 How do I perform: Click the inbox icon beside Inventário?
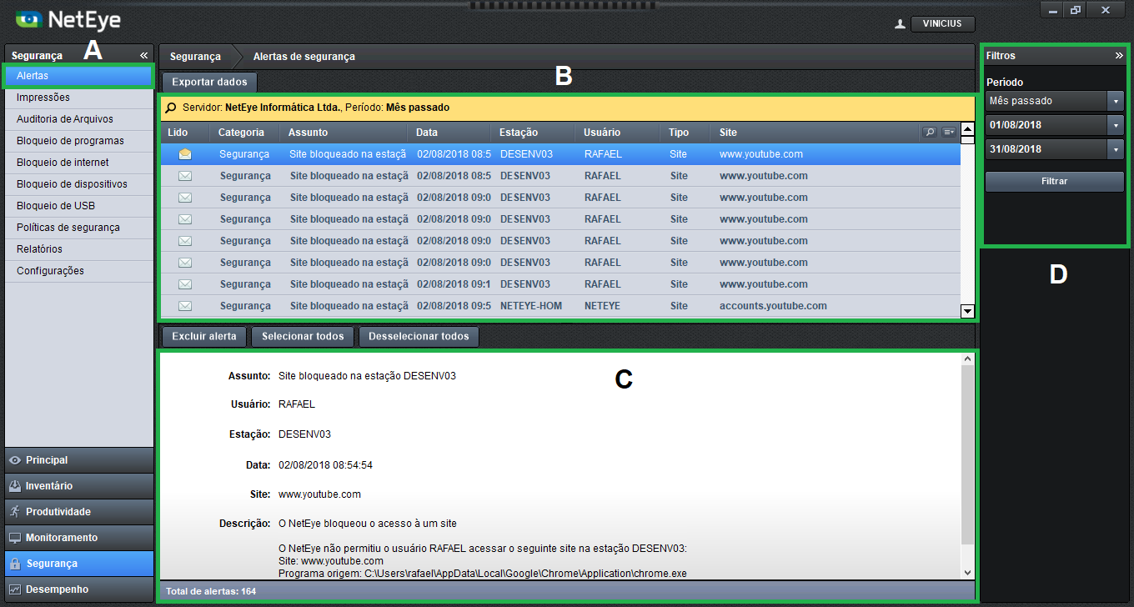15,486
